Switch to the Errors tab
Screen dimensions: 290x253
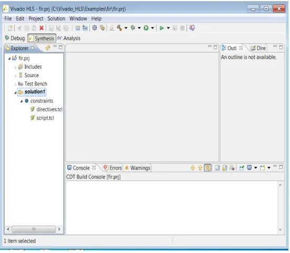(x=112, y=168)
